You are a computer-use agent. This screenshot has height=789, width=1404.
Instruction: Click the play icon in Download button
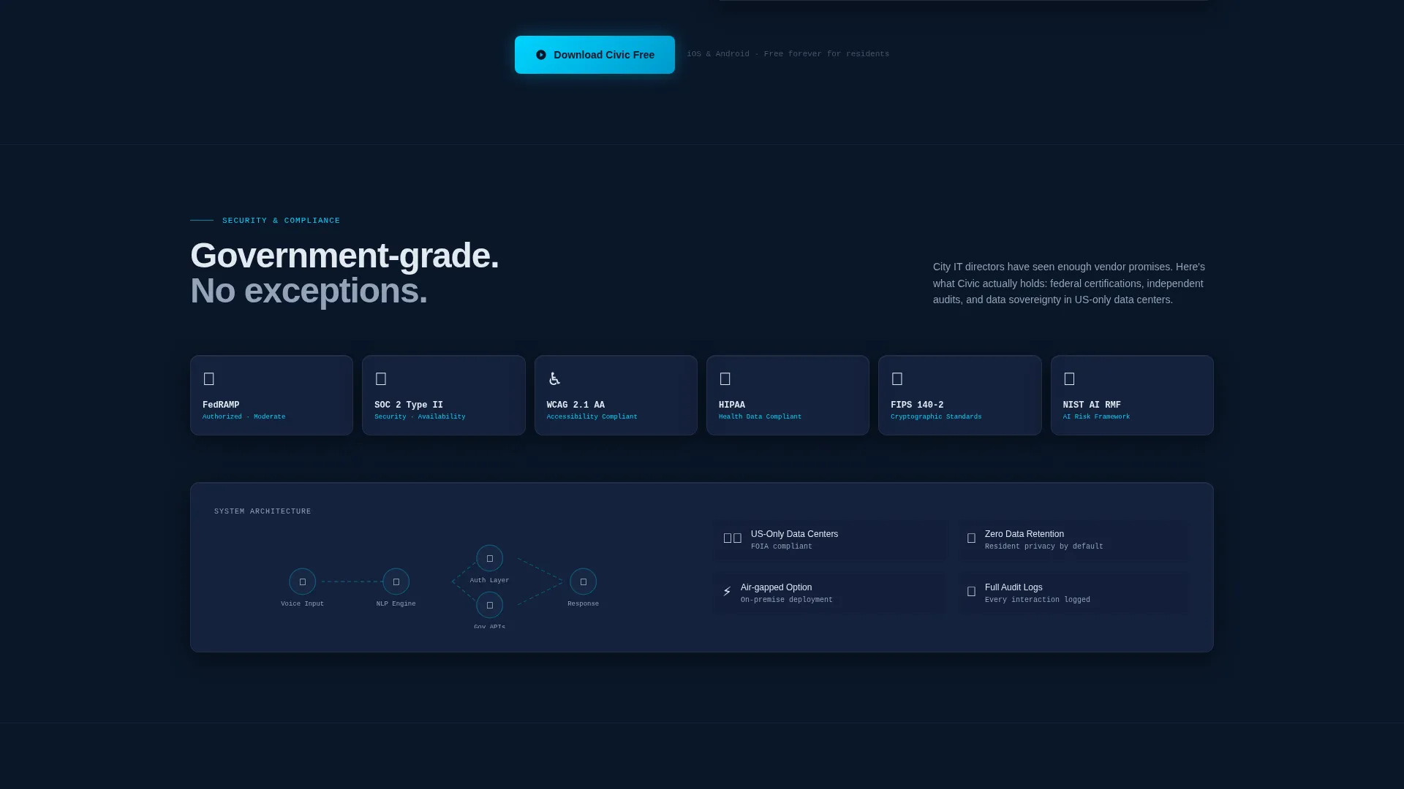click(541, 55)
